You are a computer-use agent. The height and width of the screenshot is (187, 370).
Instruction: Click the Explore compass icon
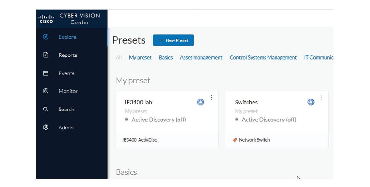click(x=46, y=37)
